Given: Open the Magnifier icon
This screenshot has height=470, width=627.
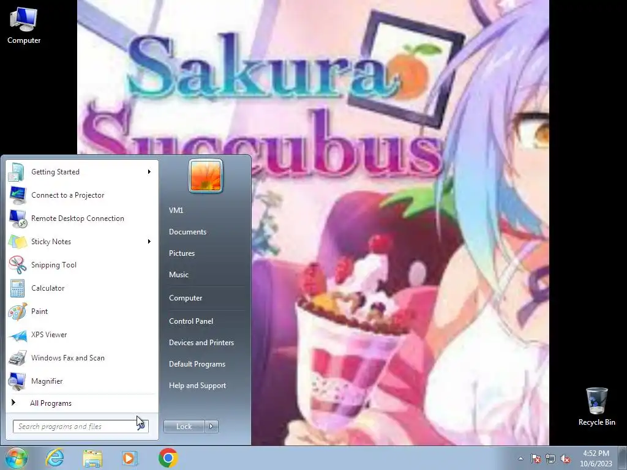Looking at the screenshot, I should pos(17,381).
